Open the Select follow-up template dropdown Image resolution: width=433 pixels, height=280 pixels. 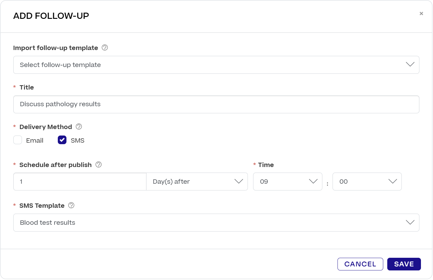pos(216,65)
